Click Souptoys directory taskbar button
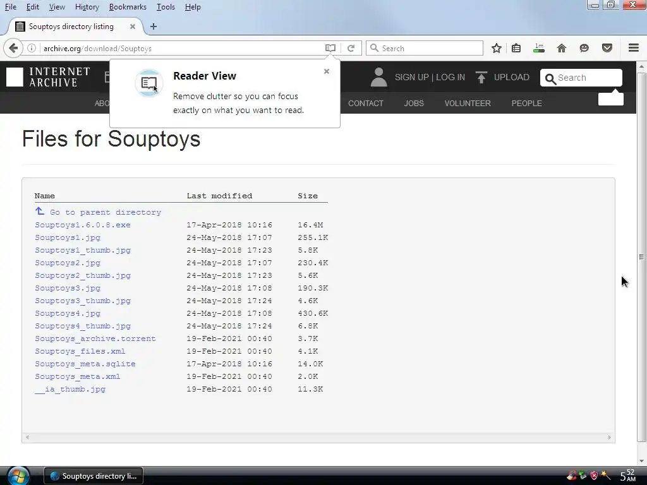The image size is (647, 485). coord(94,476)
